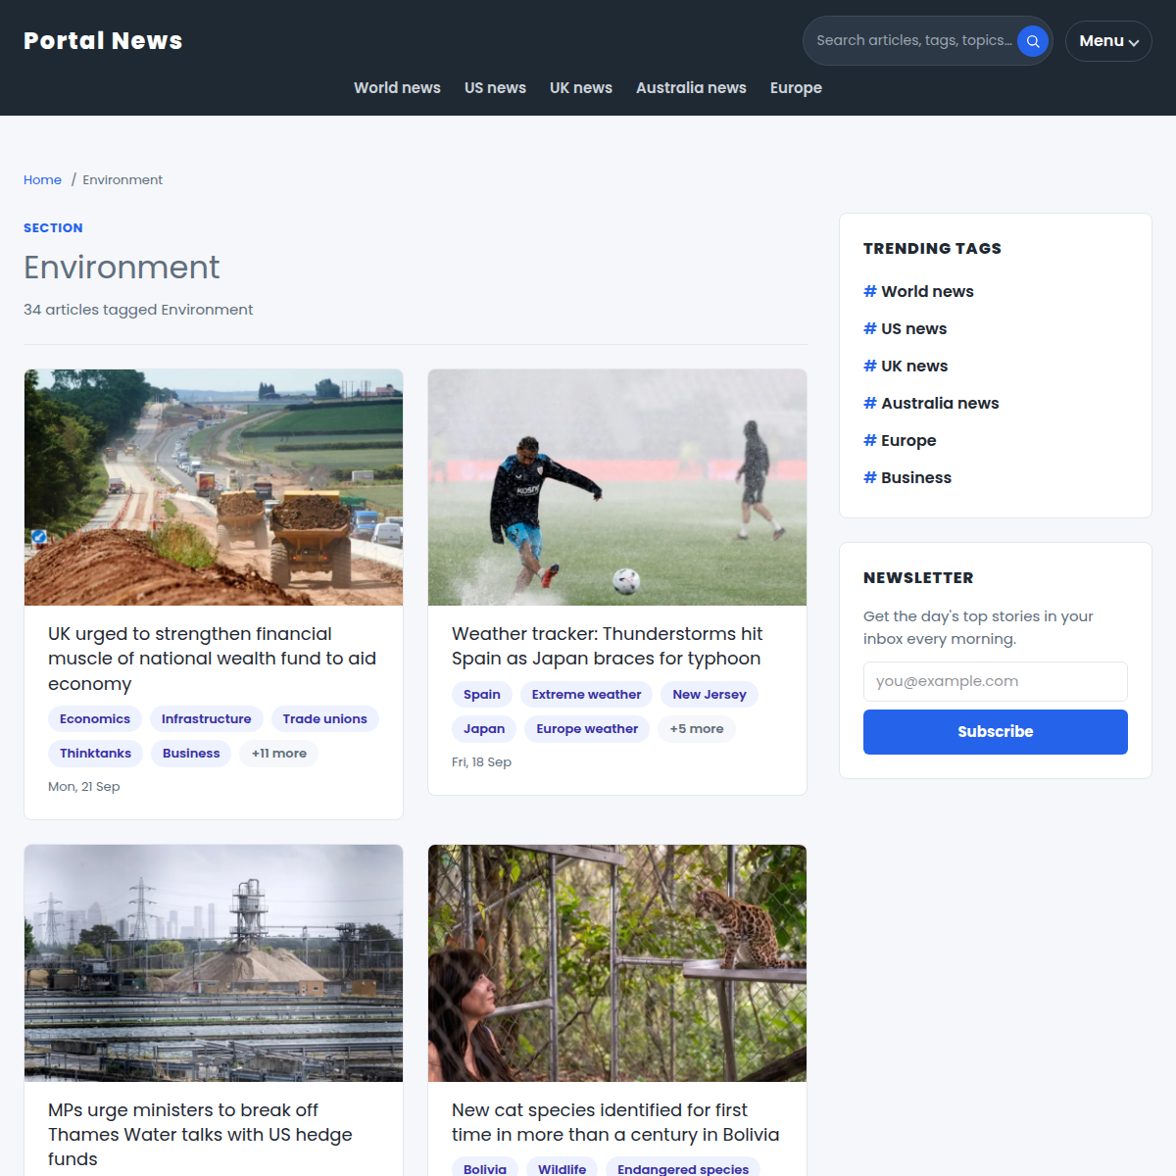The height and width of the screenshot is (1176, 1176).
Task: Select the Thinktanks tag
Action: tap(95, 754)
